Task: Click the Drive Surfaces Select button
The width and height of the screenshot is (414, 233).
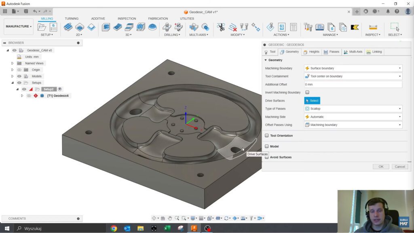Action: [x=312, y=101]
